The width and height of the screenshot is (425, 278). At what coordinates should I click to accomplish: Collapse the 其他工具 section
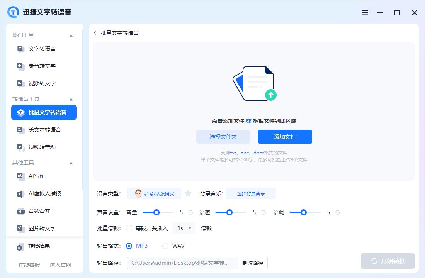point(71,163)
